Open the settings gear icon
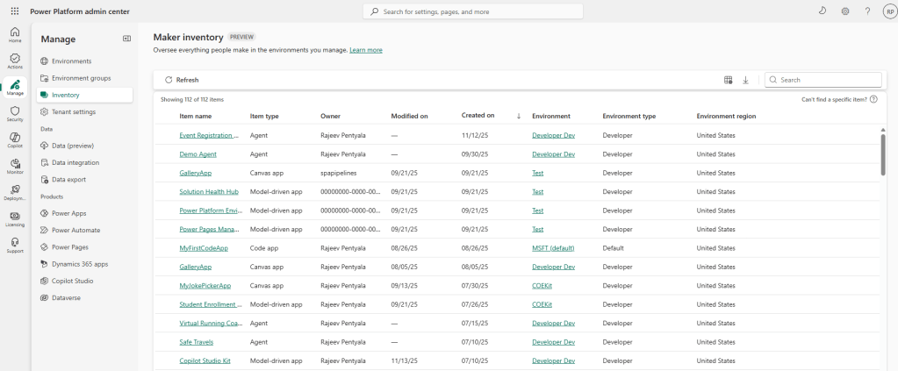Viewport: 898px width, 371px height. [x=844, y=11]
